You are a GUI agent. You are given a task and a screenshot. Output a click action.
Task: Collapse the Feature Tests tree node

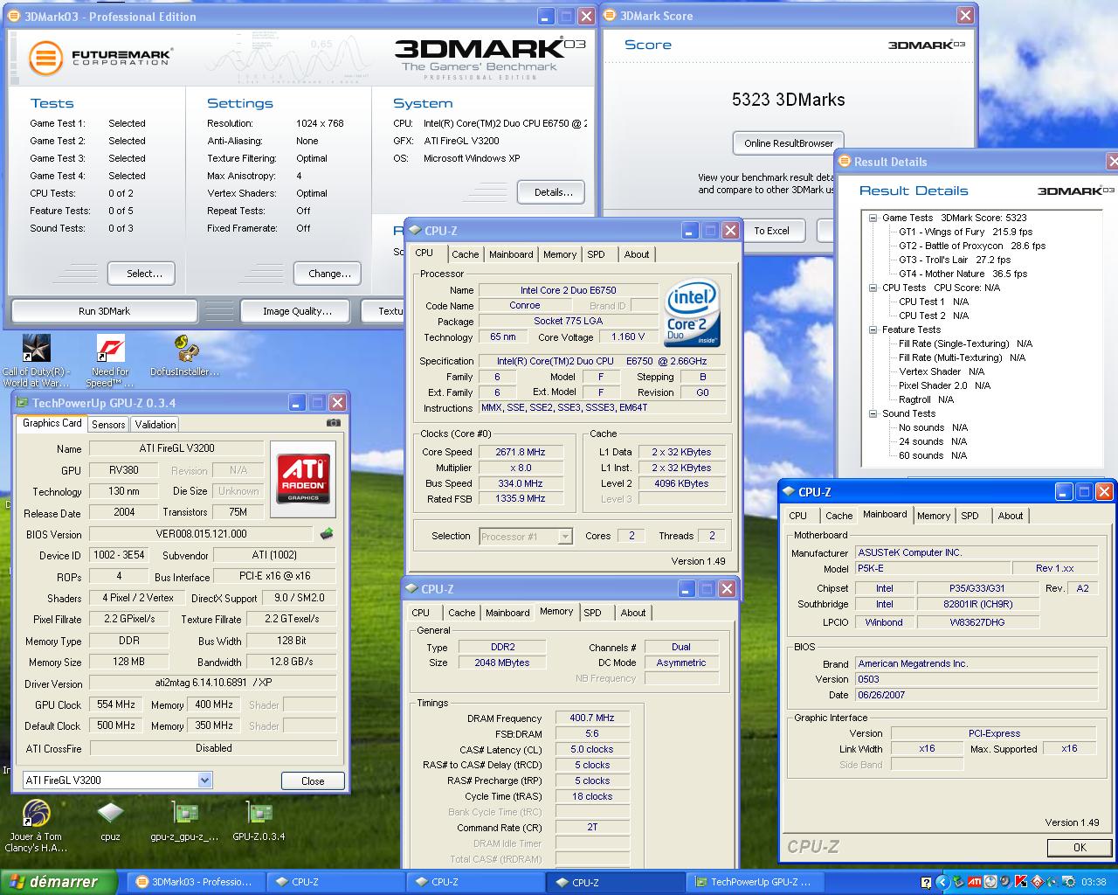[x=873, y=330]
